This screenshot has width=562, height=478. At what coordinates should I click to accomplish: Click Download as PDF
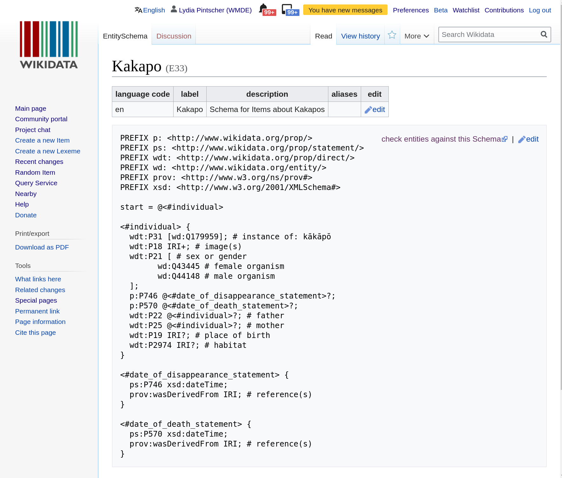click(x=42, y=247)
